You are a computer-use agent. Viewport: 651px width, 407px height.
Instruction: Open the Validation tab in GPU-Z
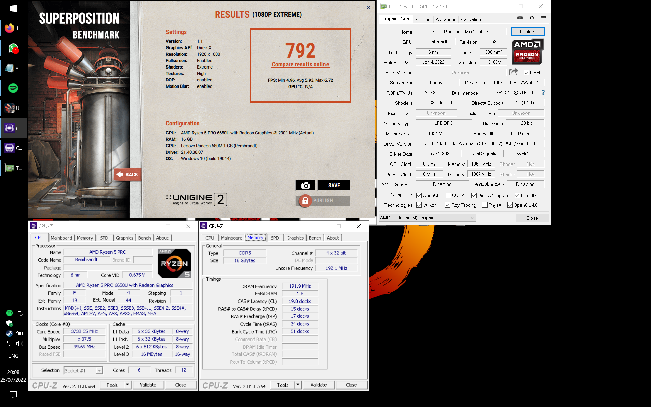(x=471, y=19)
